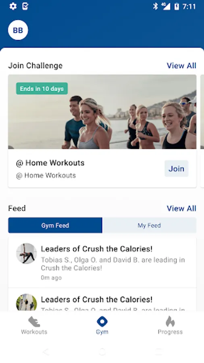Open the @ Home Workouts challenge title
The width and height of the screenshot is (204, 363).
(50, 163)
